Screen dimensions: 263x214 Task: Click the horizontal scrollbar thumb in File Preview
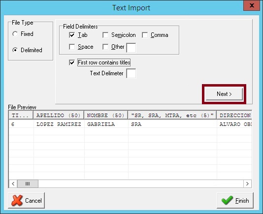[x=28, y=183]
